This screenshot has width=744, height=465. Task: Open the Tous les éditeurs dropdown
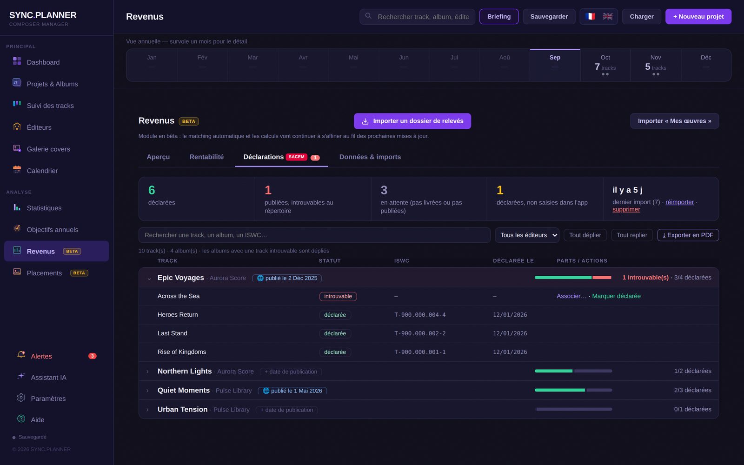coord(527,235)
